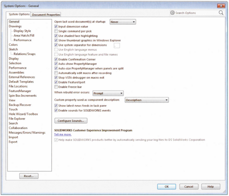Screen dimensions: 229x196
Task: Select Default Templates option
Action: [x=21, y=82]
